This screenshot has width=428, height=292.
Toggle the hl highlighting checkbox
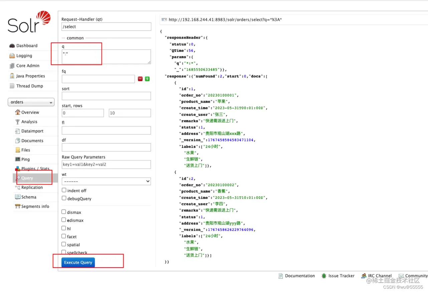coord(64,228)
